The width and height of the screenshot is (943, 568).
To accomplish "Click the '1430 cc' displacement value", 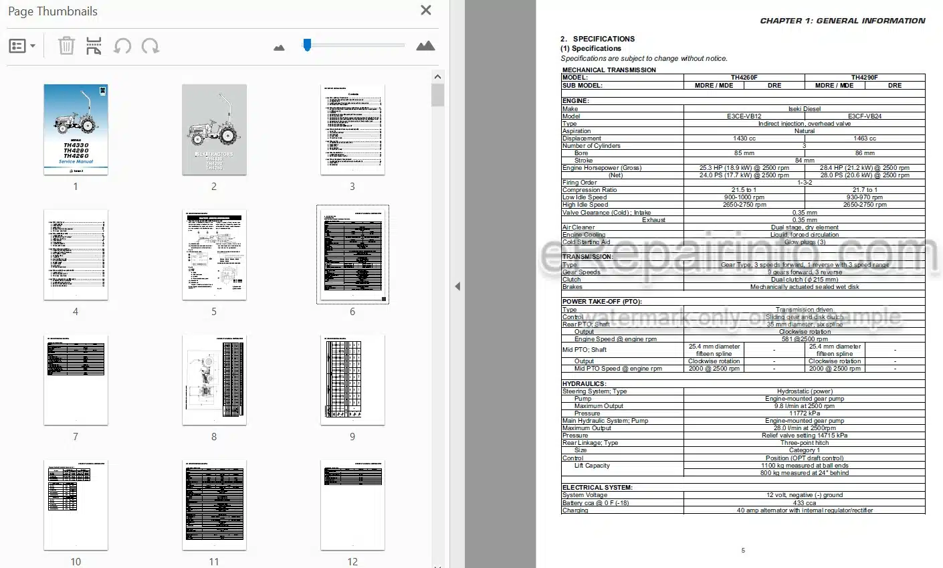I will click(744, 138).
